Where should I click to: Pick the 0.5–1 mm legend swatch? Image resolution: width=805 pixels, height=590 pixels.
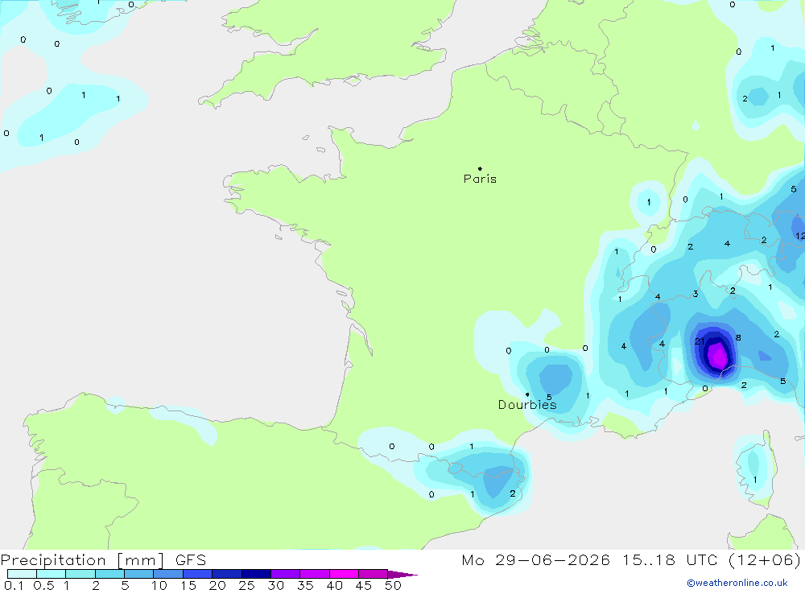click(52, 574)
